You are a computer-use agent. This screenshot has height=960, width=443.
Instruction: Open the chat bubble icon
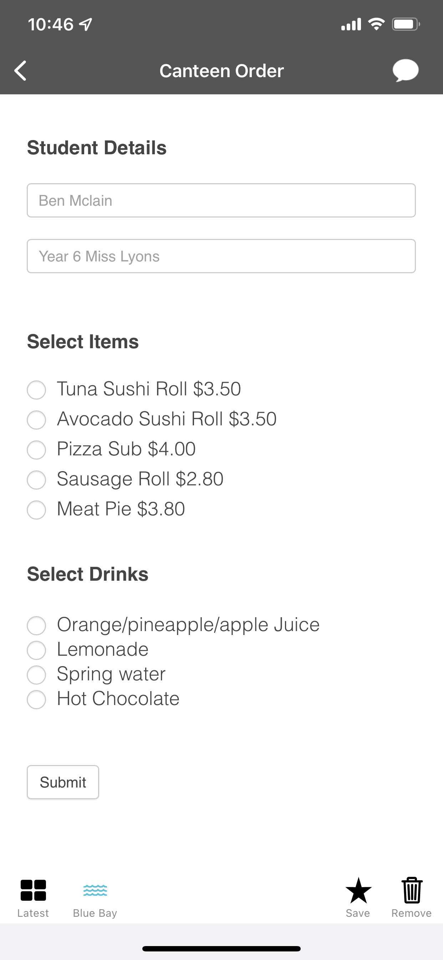coord(406,70)
